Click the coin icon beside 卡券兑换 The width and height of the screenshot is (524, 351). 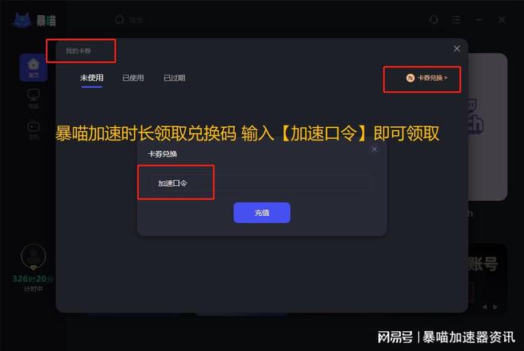(x=410, y=78)
